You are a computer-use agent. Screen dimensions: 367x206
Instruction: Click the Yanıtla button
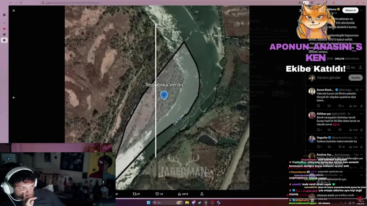point(356,78)
